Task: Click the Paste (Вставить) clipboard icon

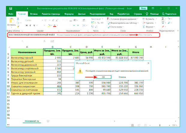Action: (x=12, y=21)
